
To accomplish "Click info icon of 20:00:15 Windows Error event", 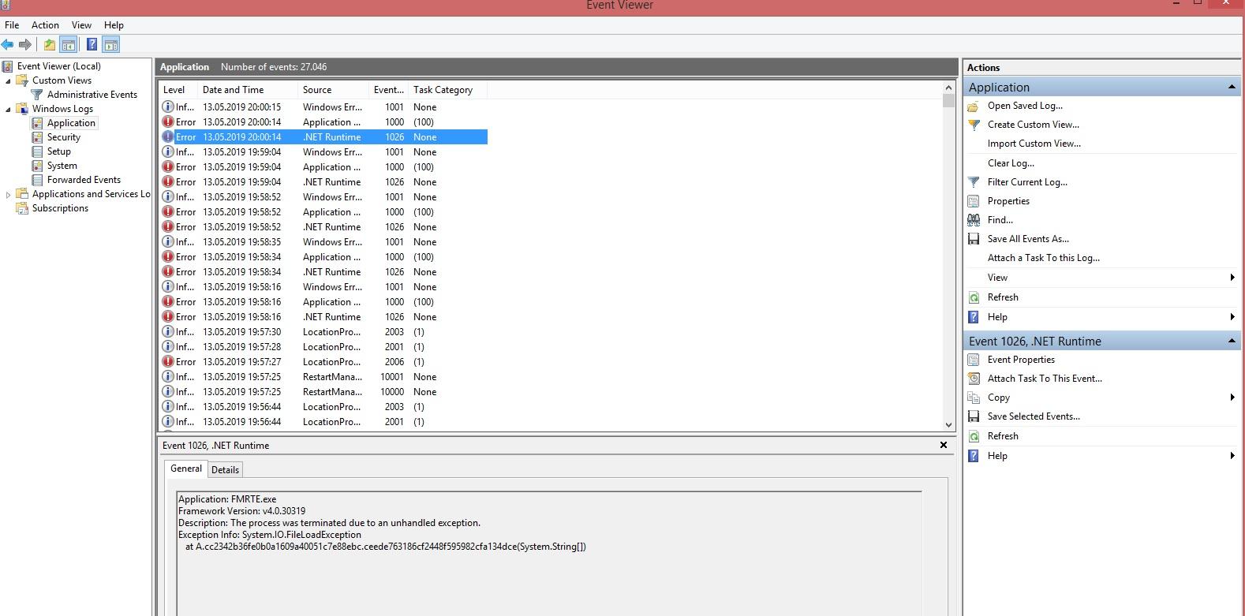I will (168, 107).
